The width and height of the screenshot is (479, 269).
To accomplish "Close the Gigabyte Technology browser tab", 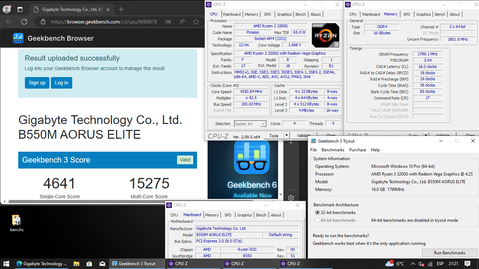I will [108, 9].
